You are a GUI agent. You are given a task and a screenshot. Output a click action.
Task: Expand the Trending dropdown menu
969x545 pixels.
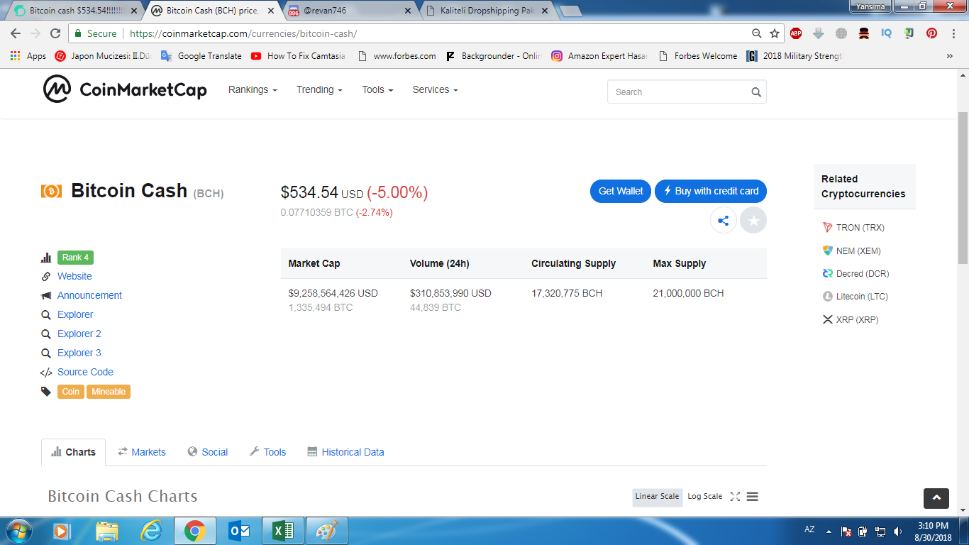(319, 89)
